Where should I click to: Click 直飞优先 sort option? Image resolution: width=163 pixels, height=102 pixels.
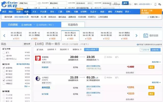(x=40, y=50)
